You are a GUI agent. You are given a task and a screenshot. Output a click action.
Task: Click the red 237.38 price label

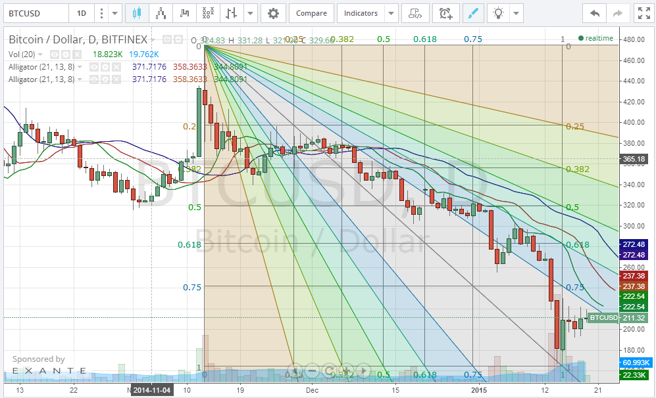[x=634, y=276]
